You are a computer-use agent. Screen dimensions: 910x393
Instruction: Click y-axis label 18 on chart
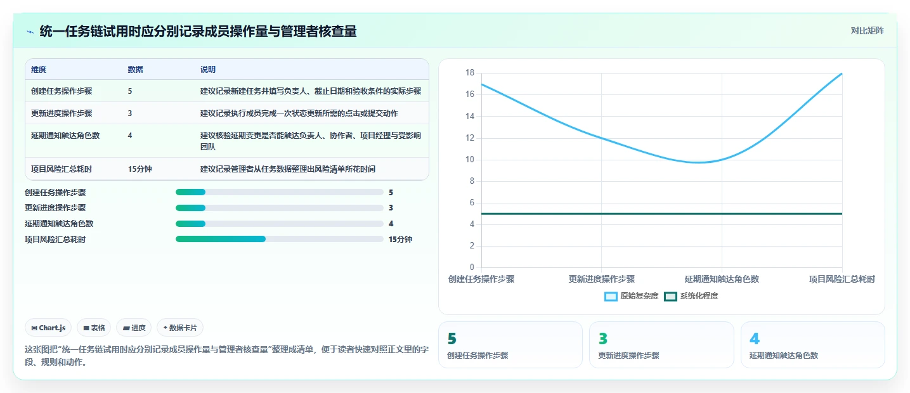click(469, 73)
